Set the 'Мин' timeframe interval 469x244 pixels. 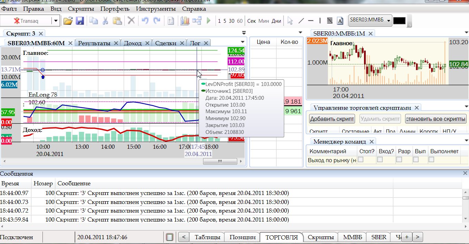(264, 21)
